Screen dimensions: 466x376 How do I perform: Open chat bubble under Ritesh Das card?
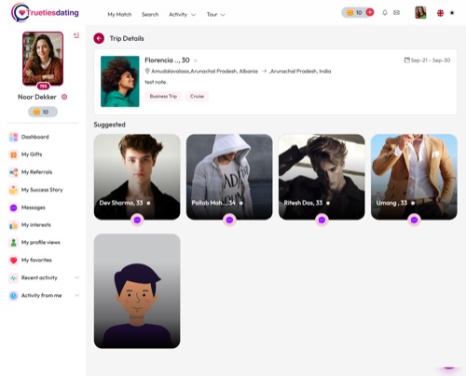(322, 220)
